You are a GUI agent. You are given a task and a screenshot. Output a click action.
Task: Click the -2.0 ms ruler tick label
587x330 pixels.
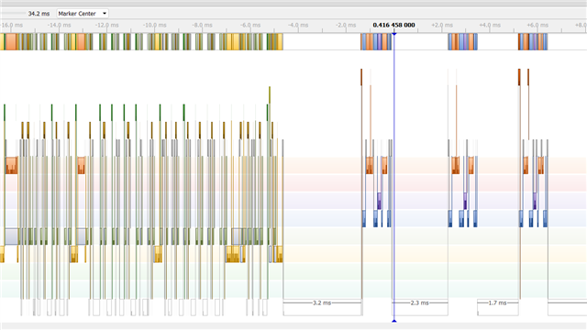pyautogui.click(x=346, y=25)
